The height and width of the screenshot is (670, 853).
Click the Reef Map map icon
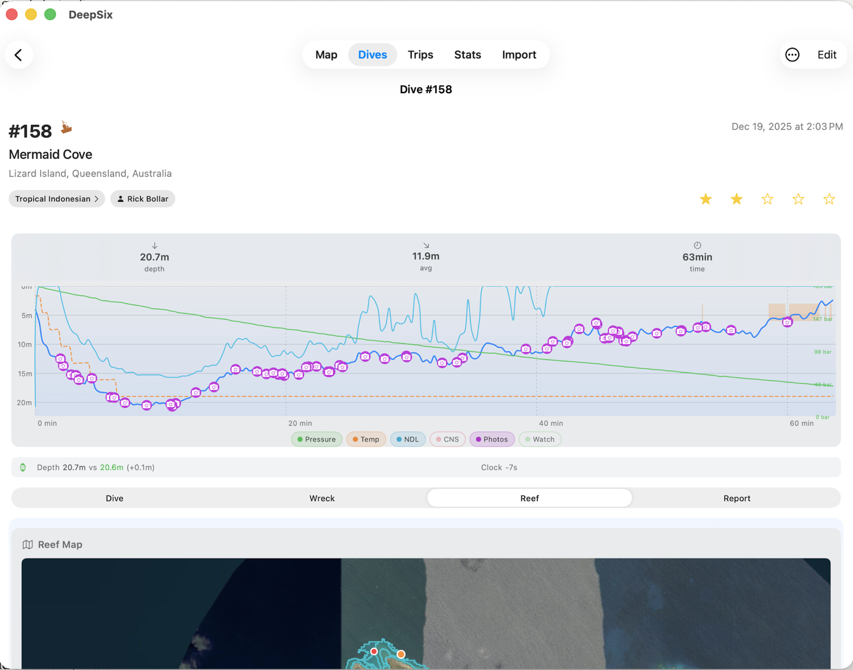[28, 545]
